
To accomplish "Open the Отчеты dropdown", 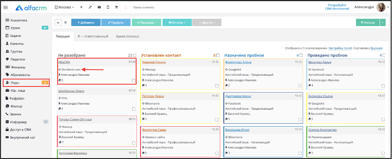I will pos(177,22).
